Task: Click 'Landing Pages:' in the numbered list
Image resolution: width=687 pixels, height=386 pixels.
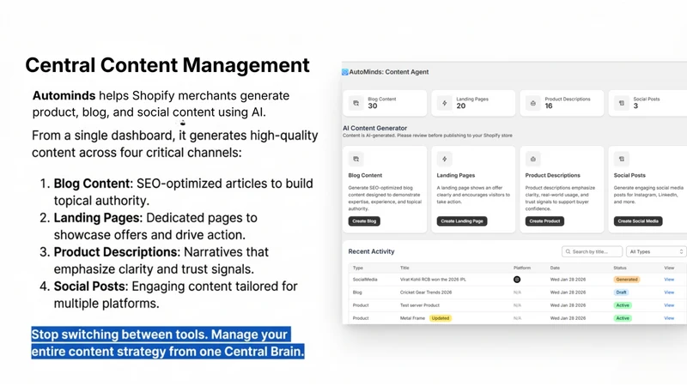Action: (x=98, y=218)
